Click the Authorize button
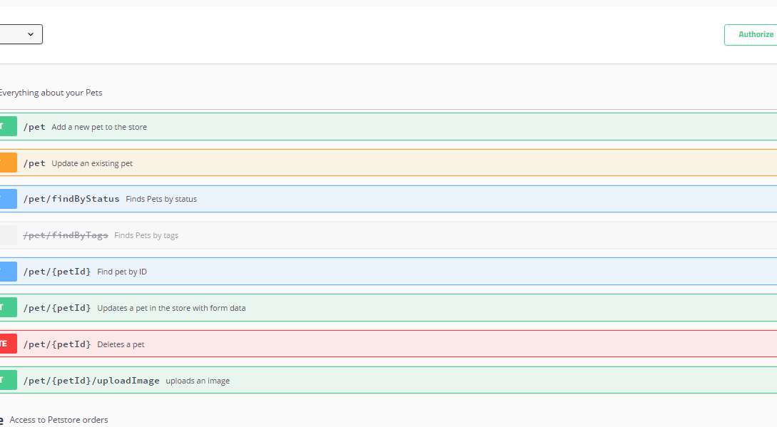This screenshot has width=777, height=427. tap(752, 34)
